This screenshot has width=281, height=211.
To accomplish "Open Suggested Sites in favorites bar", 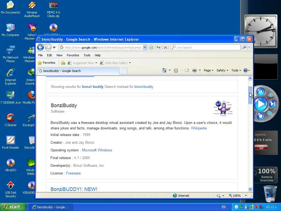I will pos(82,63).
